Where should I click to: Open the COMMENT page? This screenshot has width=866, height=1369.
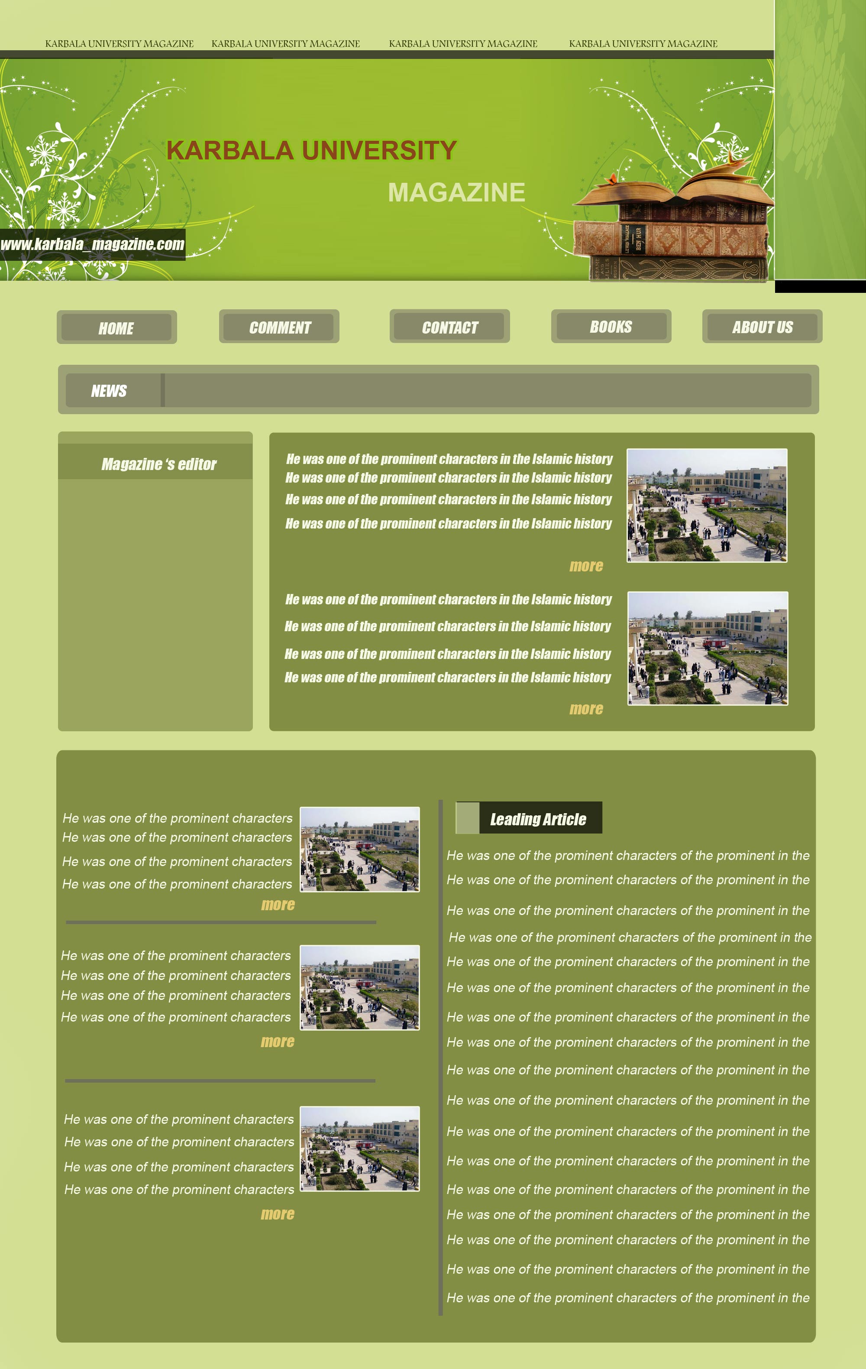tap(279, 328)
